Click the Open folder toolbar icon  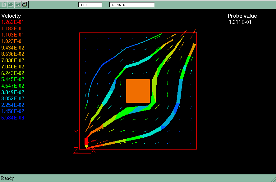(x=11, y=4)
